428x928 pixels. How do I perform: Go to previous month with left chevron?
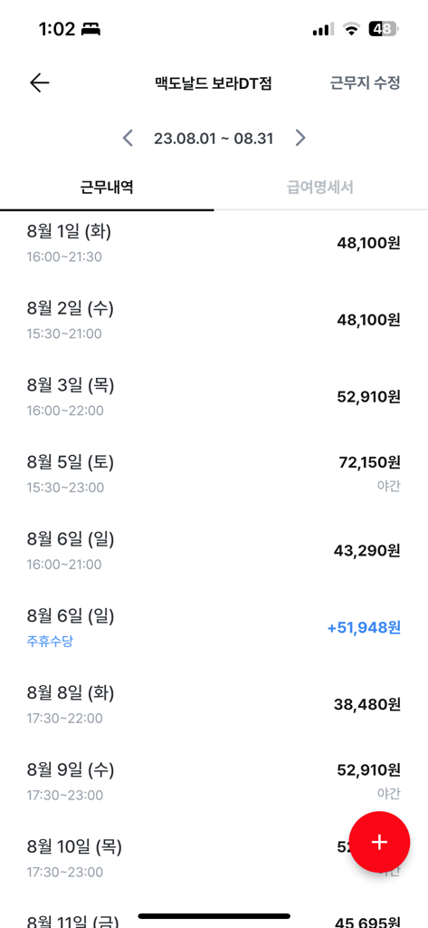(x=128, y=138)
